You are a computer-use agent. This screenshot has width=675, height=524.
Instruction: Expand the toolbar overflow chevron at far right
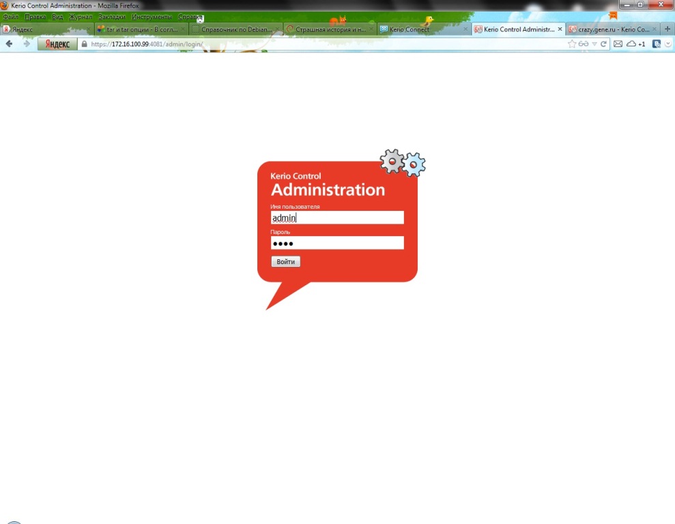pyautogui.click(x=667, y=44)
